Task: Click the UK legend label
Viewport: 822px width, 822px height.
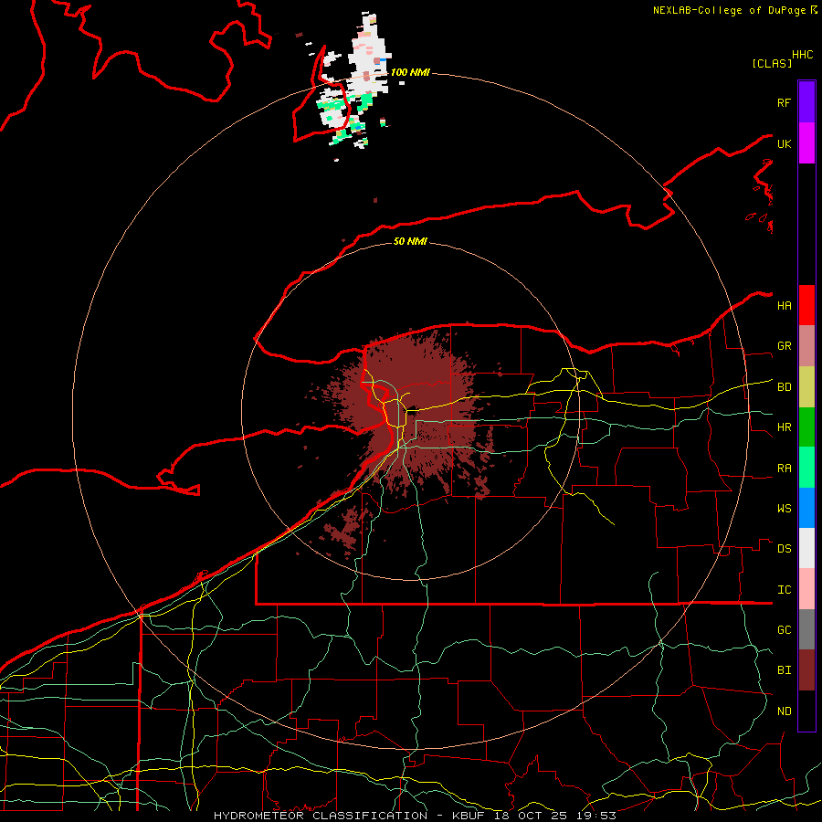Action: [x=784, y=143]
